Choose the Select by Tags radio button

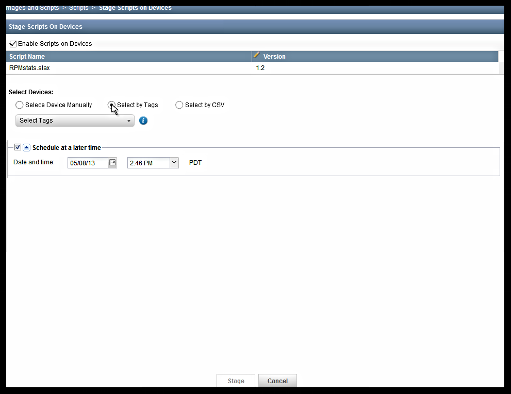(111, 105)
